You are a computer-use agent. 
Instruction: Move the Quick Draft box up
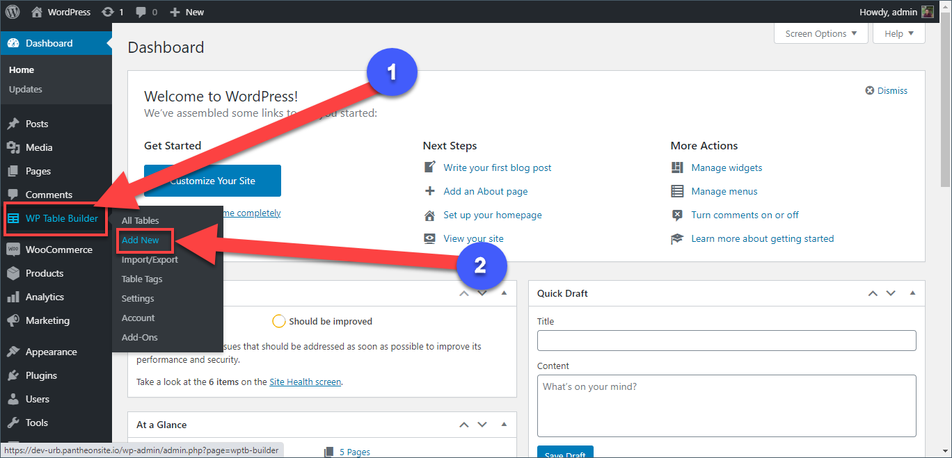[x=873, y=293]
